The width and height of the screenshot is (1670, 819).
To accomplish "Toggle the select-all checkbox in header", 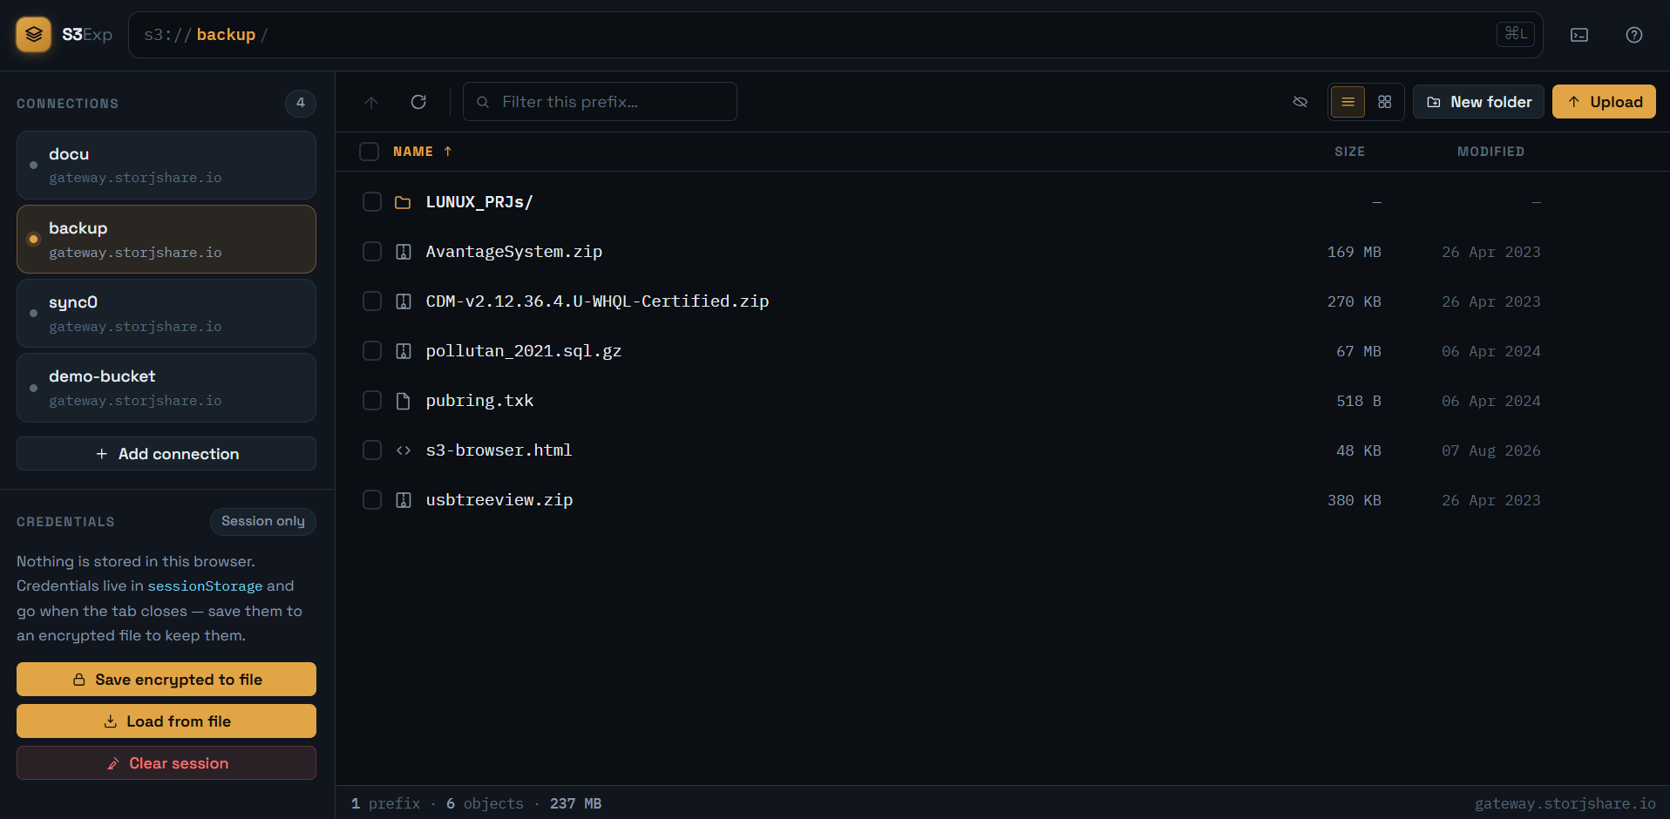I will (370, 152).
